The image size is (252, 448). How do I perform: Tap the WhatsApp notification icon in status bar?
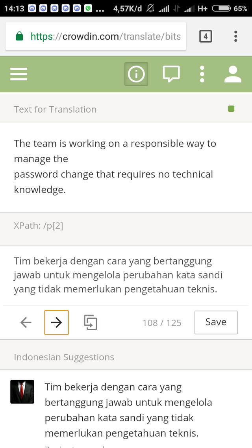(x=88, y=9)
